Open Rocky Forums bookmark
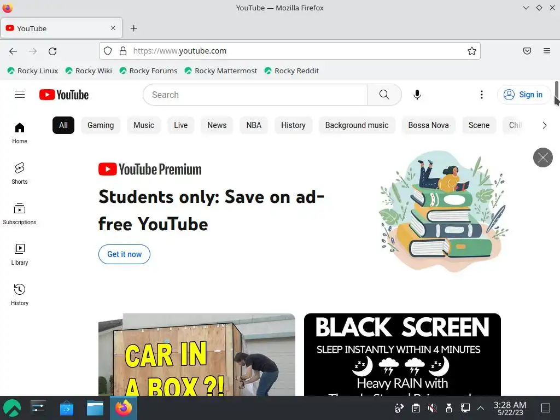The image size is (560, 420). pos(149,71)
